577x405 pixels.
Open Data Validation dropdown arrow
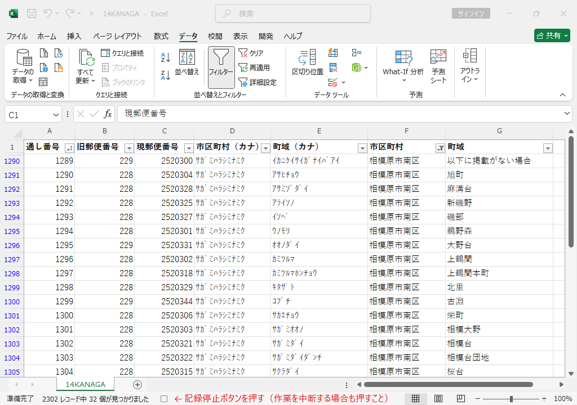[343, 82]
